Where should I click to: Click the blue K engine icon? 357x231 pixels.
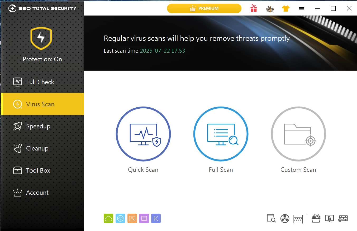coord(156,218)
